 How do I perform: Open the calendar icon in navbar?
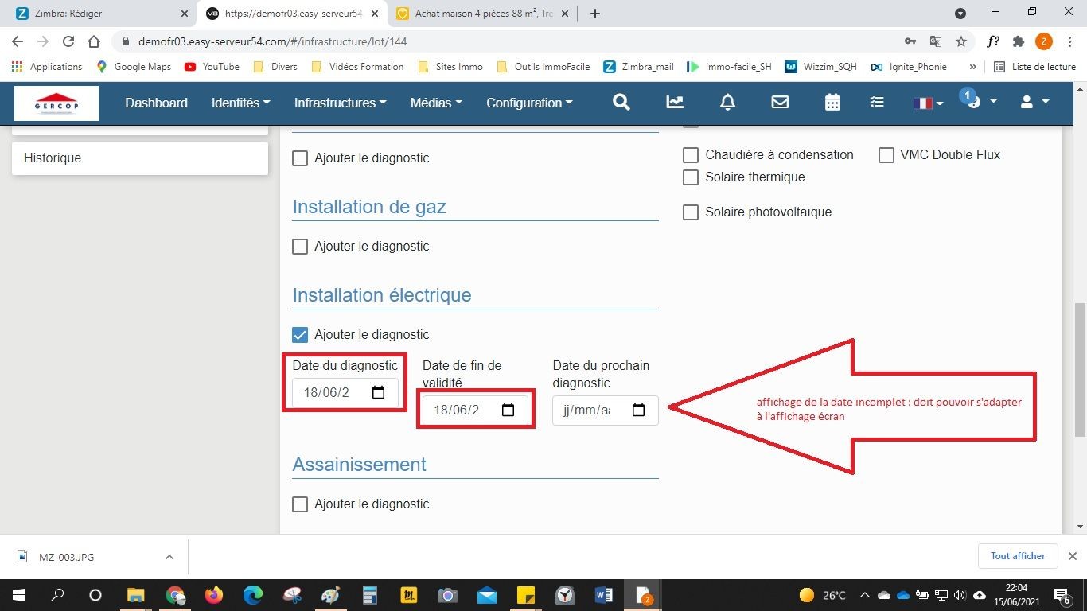[832, 103]
